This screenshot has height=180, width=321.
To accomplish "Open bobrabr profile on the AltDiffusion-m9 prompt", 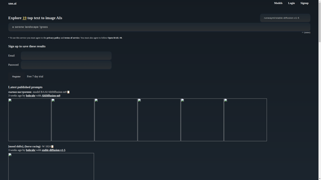I will (31, 95).
